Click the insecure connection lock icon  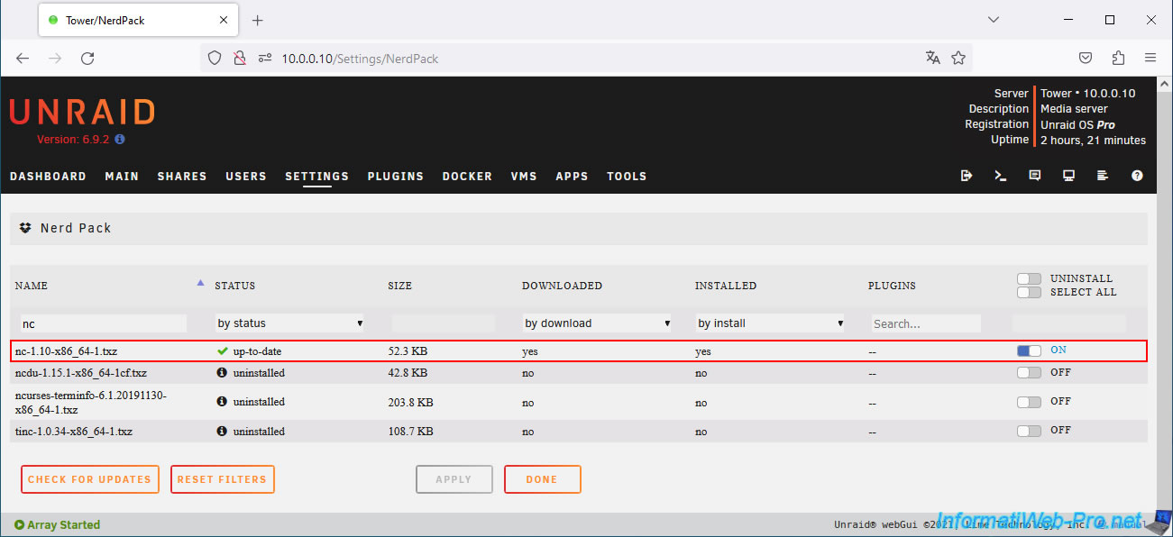pos(240,58)
